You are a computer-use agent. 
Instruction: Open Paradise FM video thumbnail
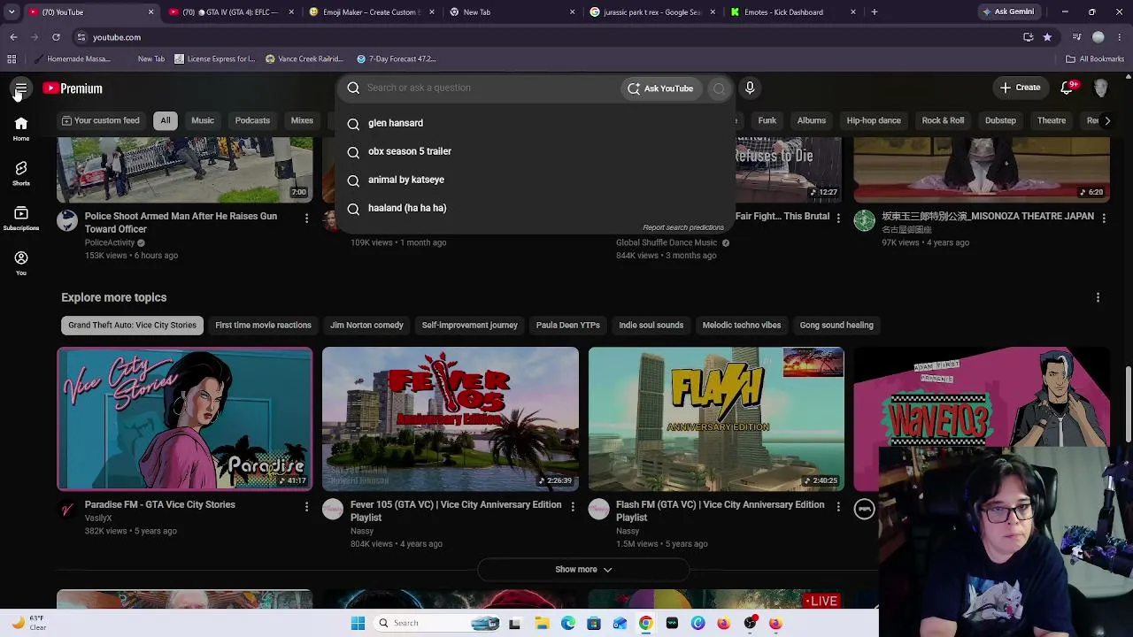(x=185, y=418)
